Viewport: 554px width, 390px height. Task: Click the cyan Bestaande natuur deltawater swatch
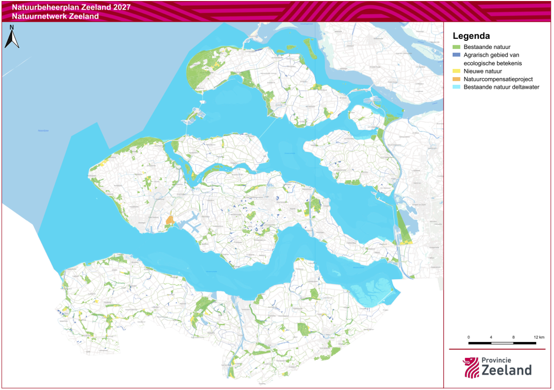456,87
